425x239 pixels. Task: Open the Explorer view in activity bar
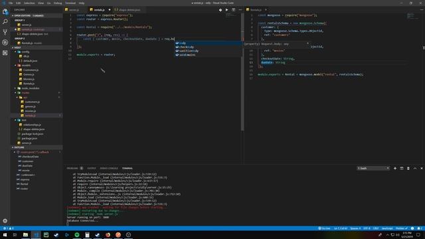click(5, 11)
